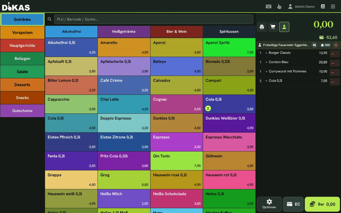The image size is (341, 213).
Task: Open the hamburger menu
Action: coord(333,6)
